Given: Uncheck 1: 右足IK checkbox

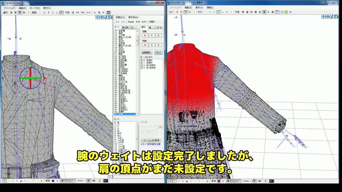Looking at the screenshot, I should coord(142,63).
